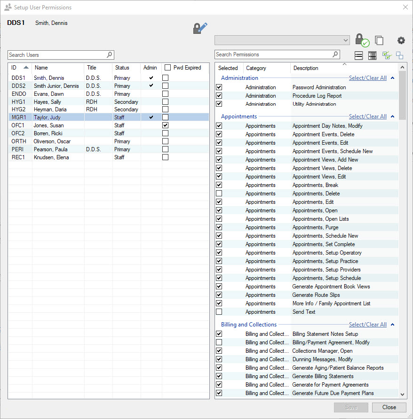This screenshot has height=419, width=413.
Task: Click Select/Clear All for Appointments
Action: (x=368, y=116)
